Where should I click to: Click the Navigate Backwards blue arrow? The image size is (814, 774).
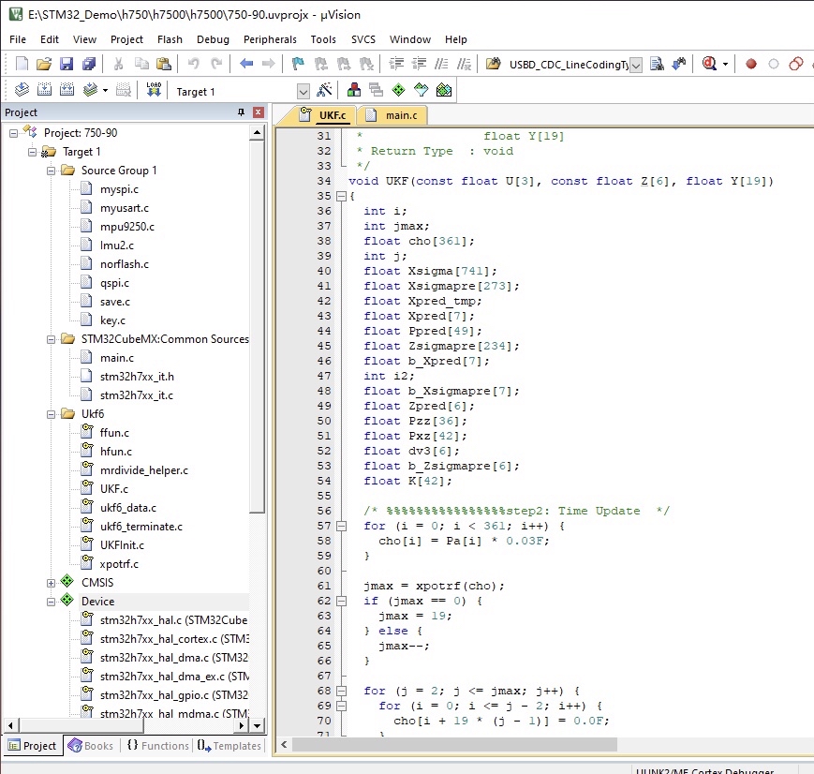[x=246, y=64]
